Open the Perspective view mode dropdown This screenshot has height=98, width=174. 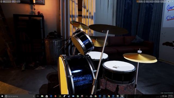tap(7, 1)
